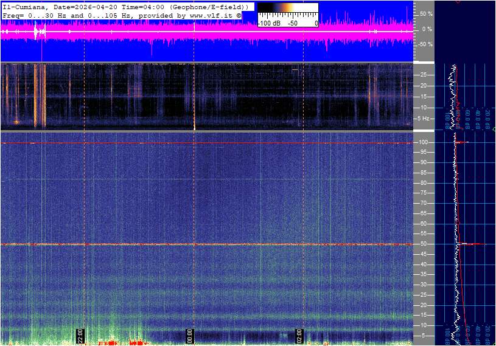
Task: Click the -100 dB color scale label
Action: tap(269, 23)
